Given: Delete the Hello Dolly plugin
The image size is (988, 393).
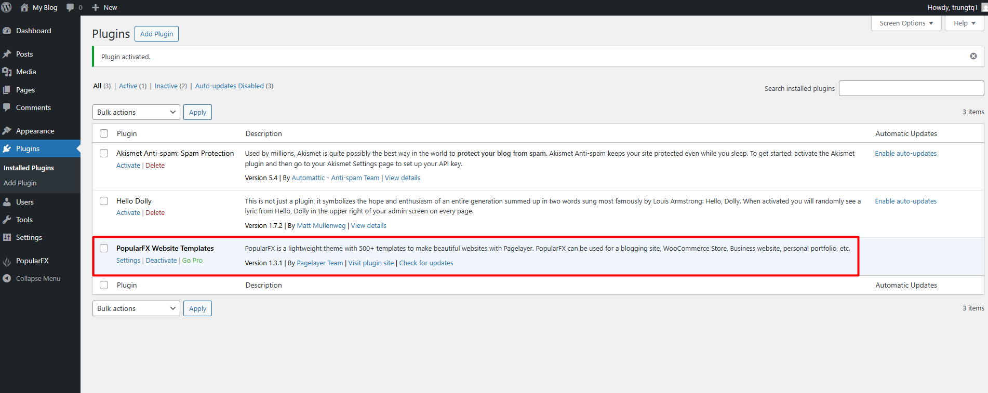Looking at the screenshot, I should pyautogui.click(x=155, y=212).
